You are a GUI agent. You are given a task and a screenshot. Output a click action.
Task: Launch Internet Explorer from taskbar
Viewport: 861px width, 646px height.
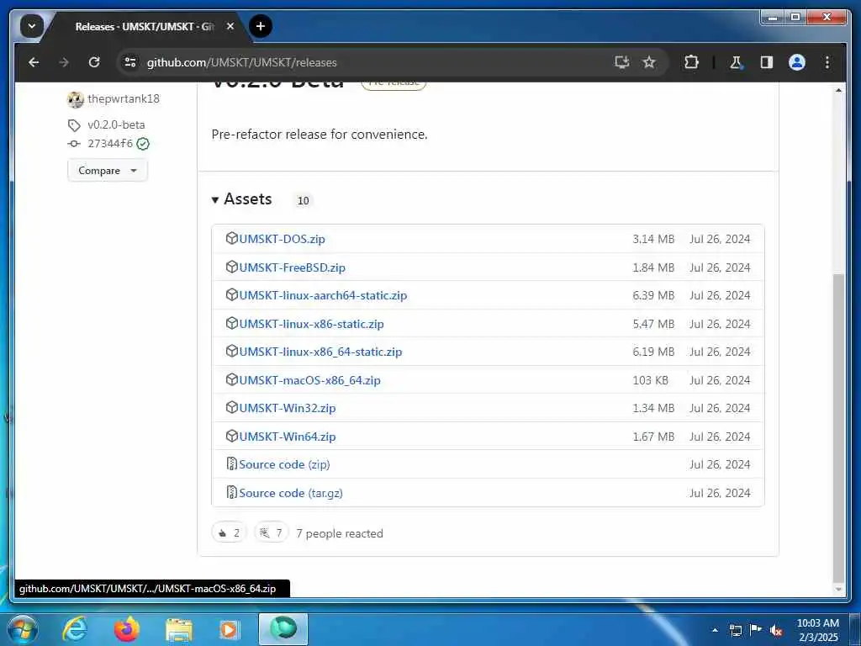click(x=74, y=629)
